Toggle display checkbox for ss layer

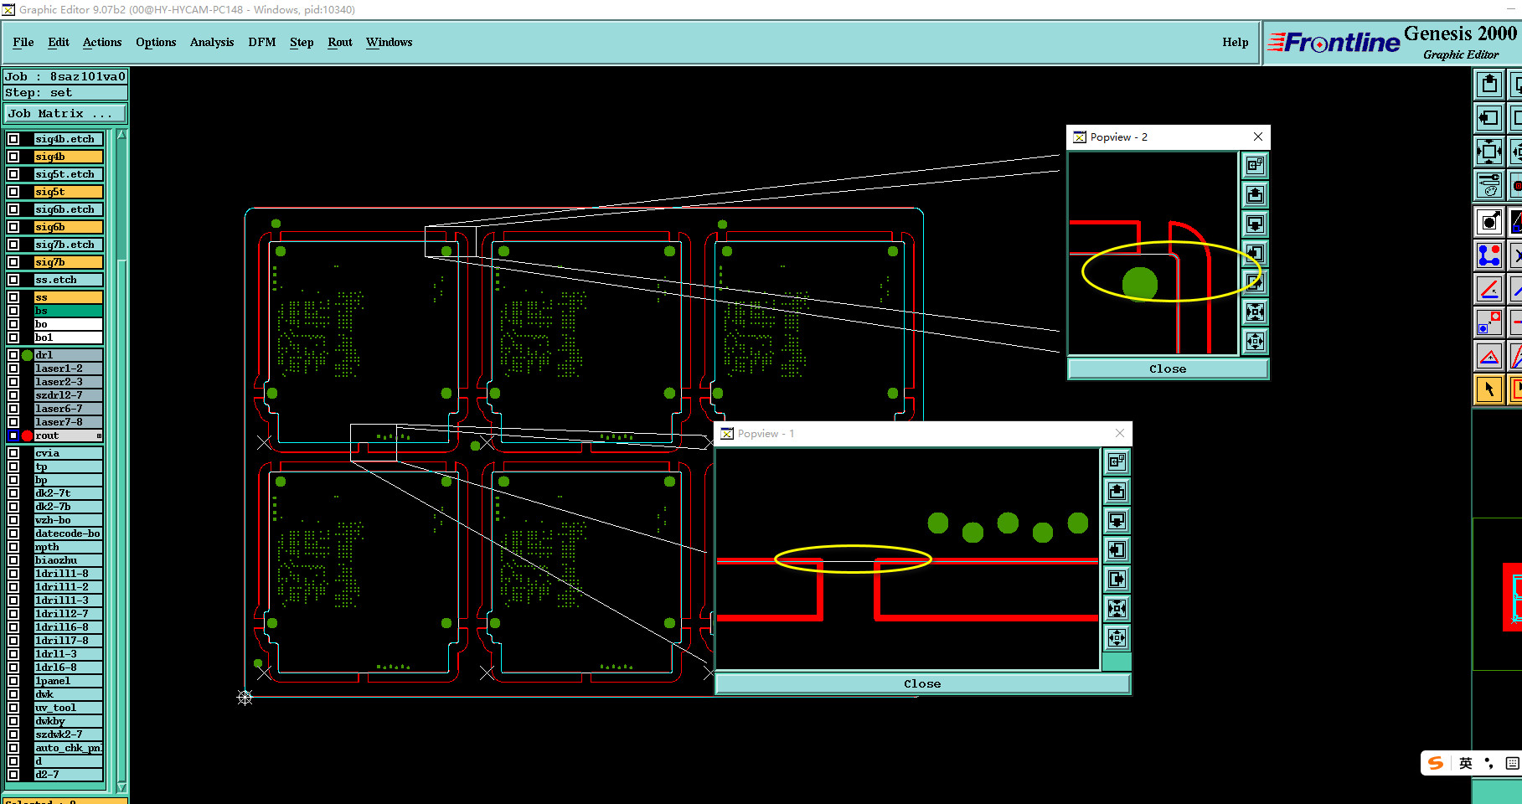pos(13,297)
